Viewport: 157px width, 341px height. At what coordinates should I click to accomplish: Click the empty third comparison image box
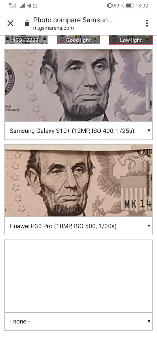pos(78,276)
